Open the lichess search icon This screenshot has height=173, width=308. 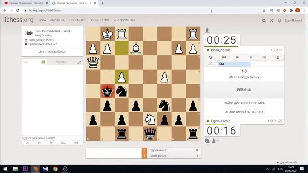[264, 20]
